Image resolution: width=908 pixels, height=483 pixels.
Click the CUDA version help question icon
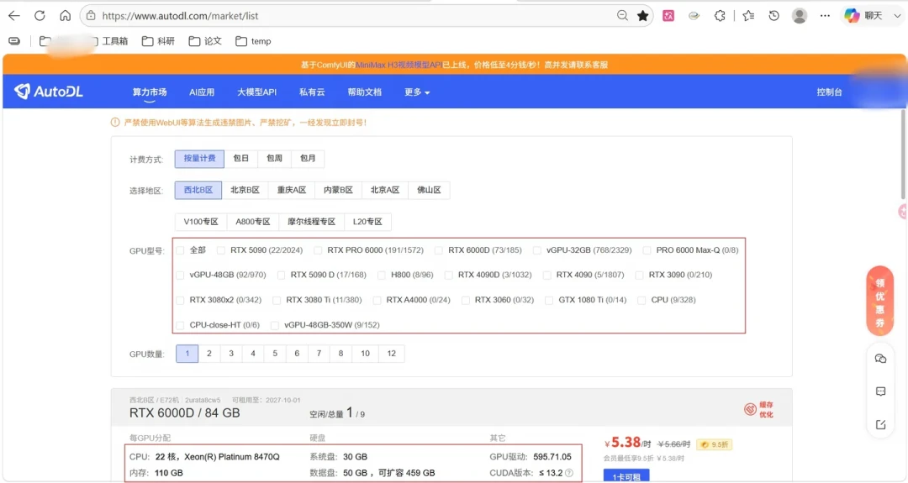(x=569, y=473)
